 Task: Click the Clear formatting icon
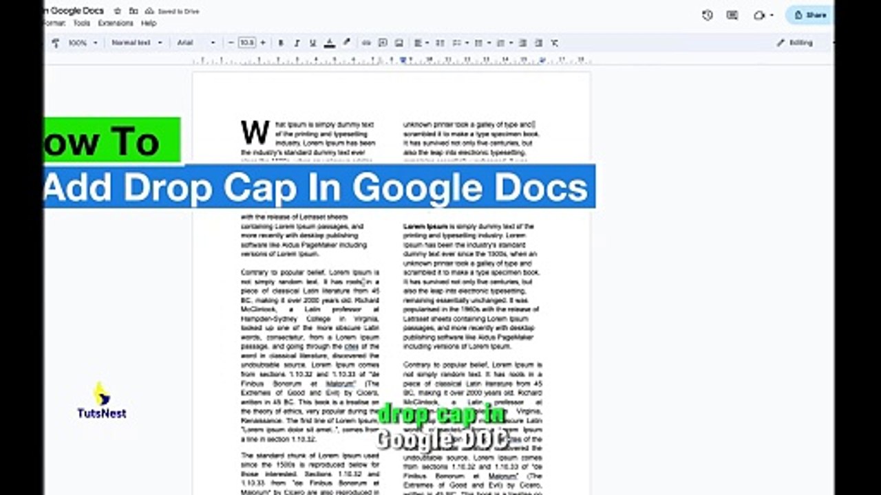coord(555,43)
